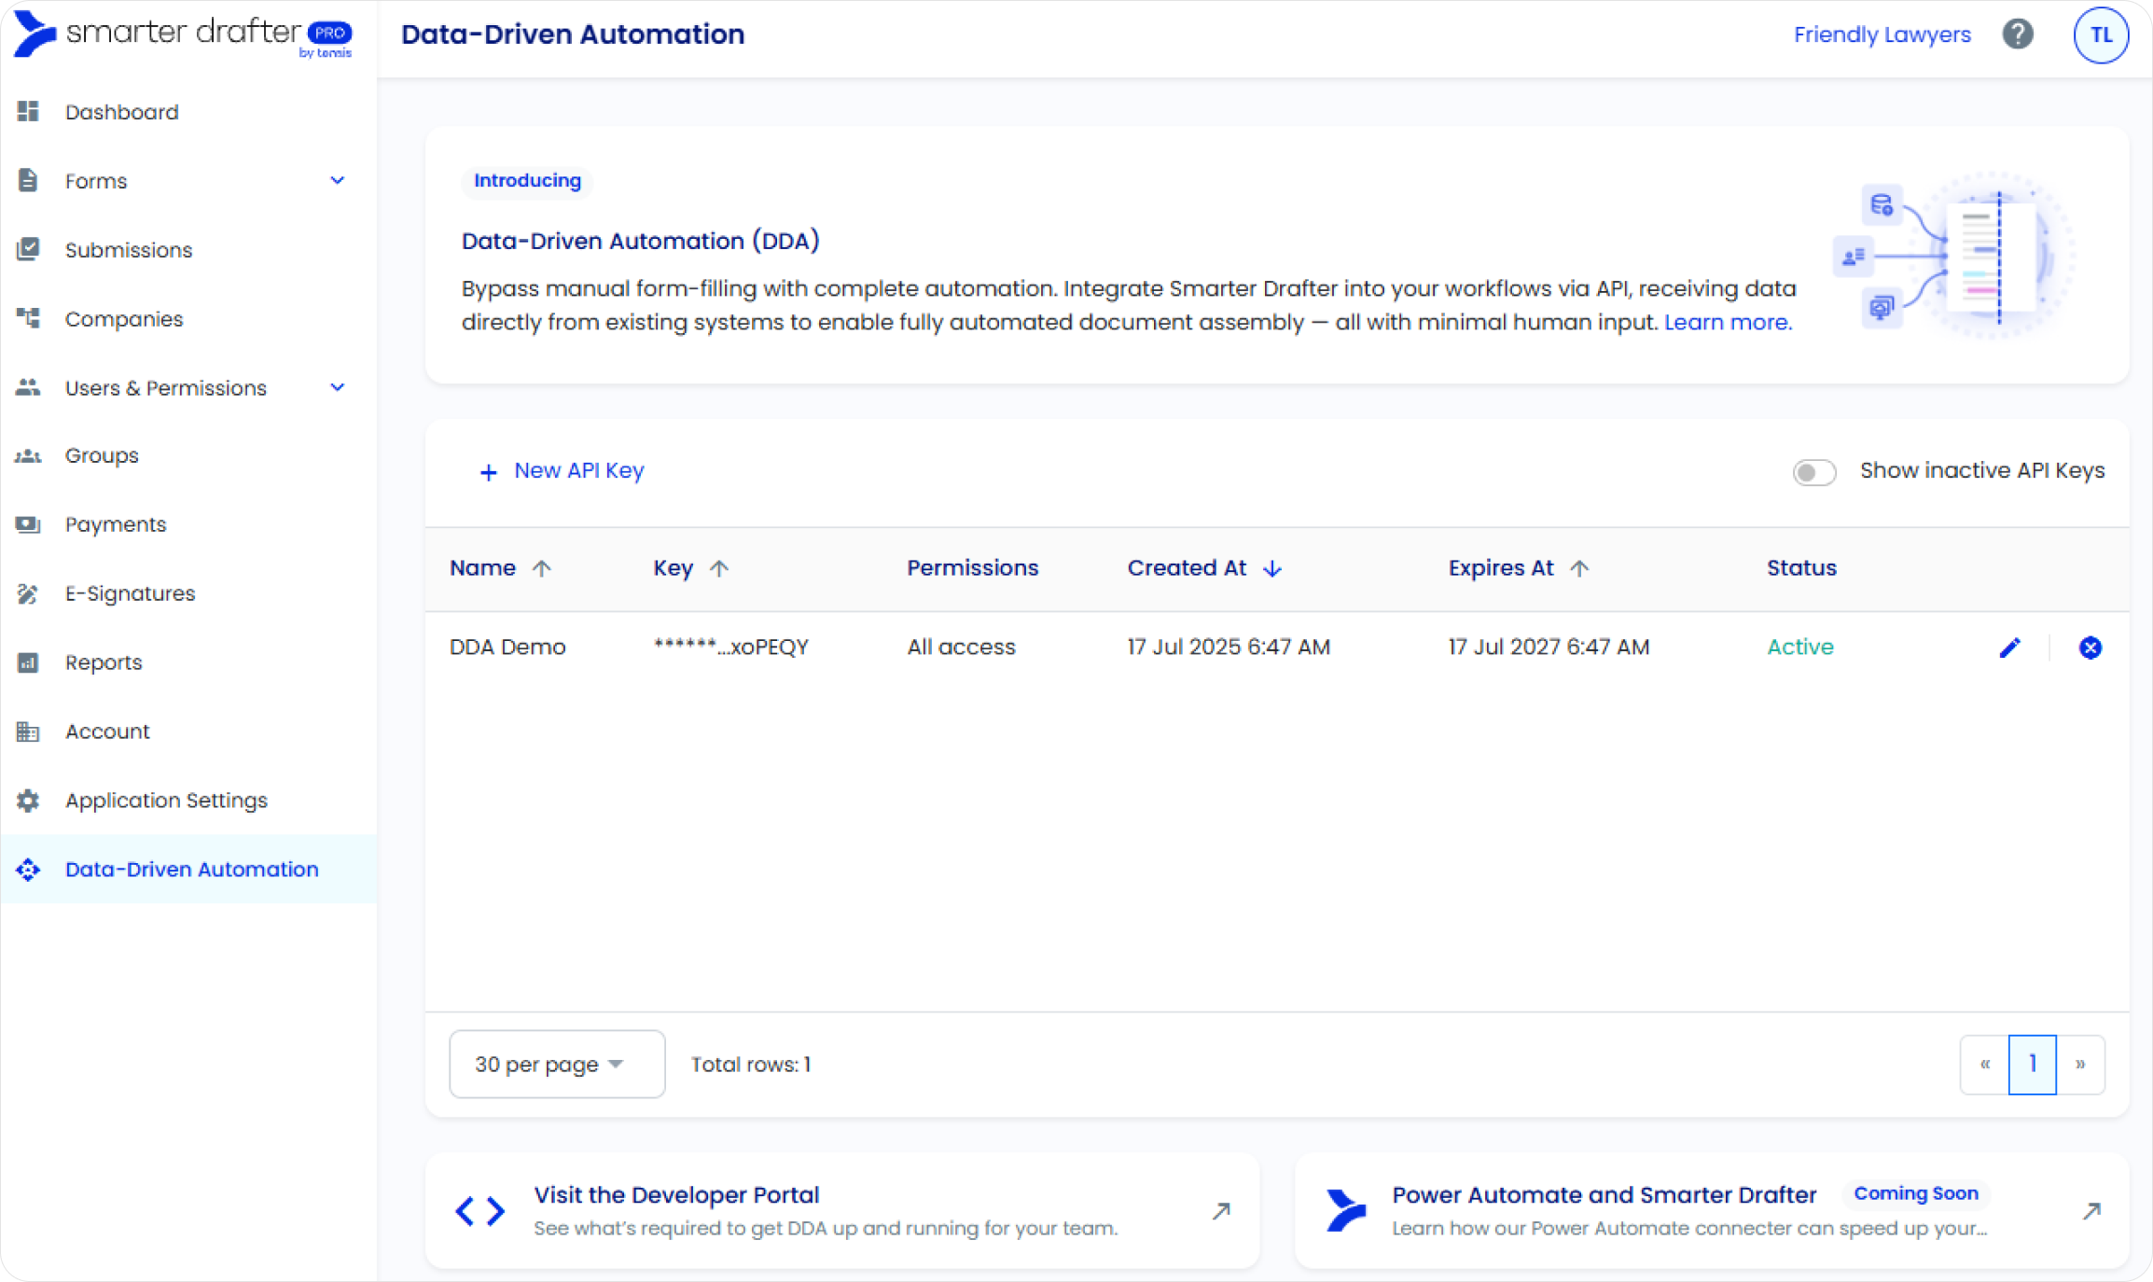This screenshot has height=1282, width=2153.
Task: Open Power Automate external arrow icon
Action: 2091,1211
